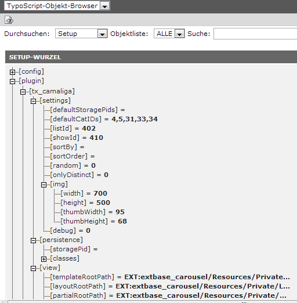Select the [showId] entry
The image size is (297, 303).
[65, 138]
